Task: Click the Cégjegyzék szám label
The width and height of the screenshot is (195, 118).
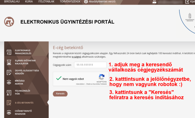Action: 62,65
